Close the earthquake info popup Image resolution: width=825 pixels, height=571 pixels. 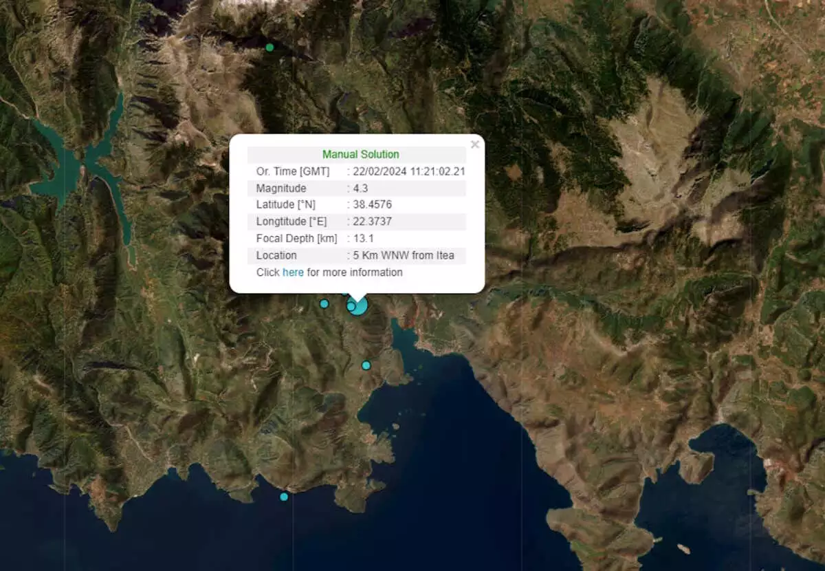[x=474, y=144]
